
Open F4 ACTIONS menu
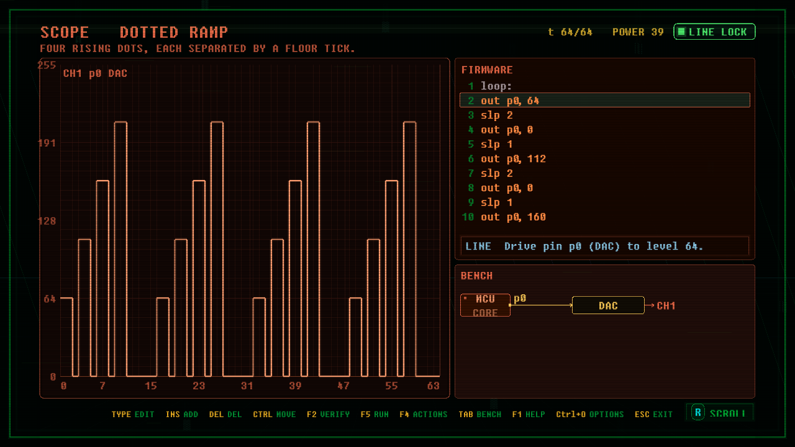coord(424,414)
